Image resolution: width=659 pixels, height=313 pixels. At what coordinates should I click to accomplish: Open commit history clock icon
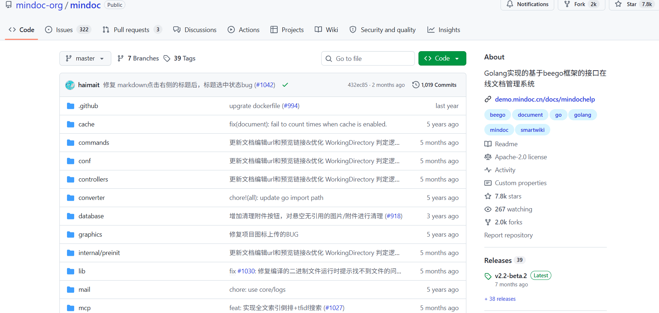click(x=416, y=85)
